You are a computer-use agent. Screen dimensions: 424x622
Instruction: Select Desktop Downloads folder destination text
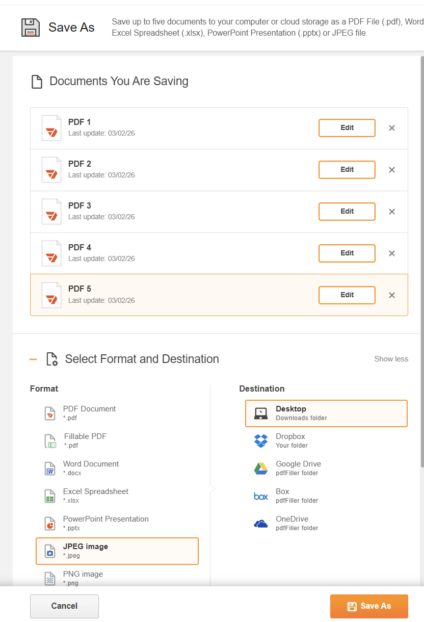[x=301, y=413]
